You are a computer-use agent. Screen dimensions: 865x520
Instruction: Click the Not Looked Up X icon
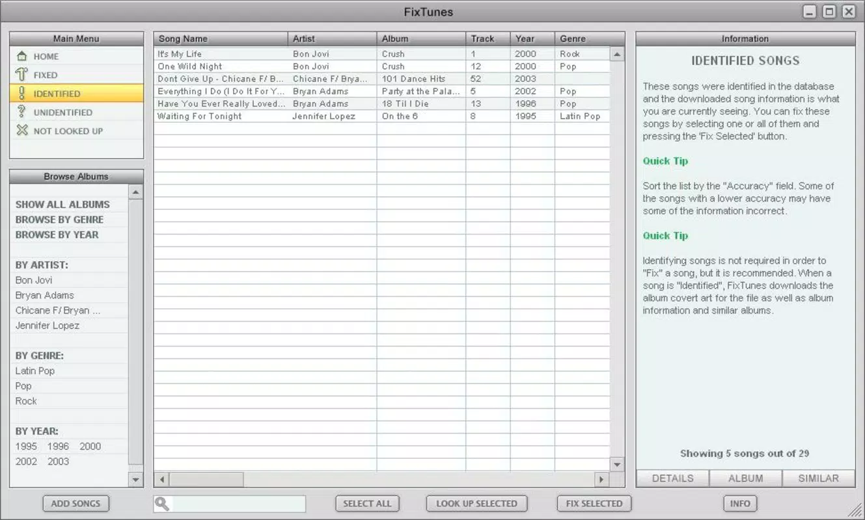click(x=22, y=131)
